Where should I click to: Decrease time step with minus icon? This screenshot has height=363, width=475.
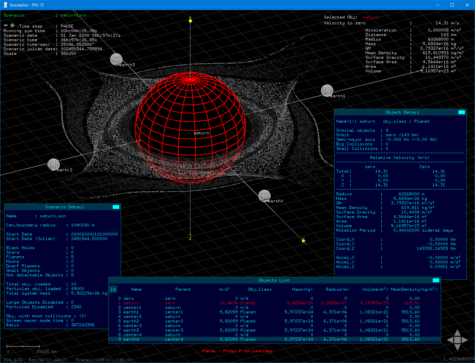6,25
